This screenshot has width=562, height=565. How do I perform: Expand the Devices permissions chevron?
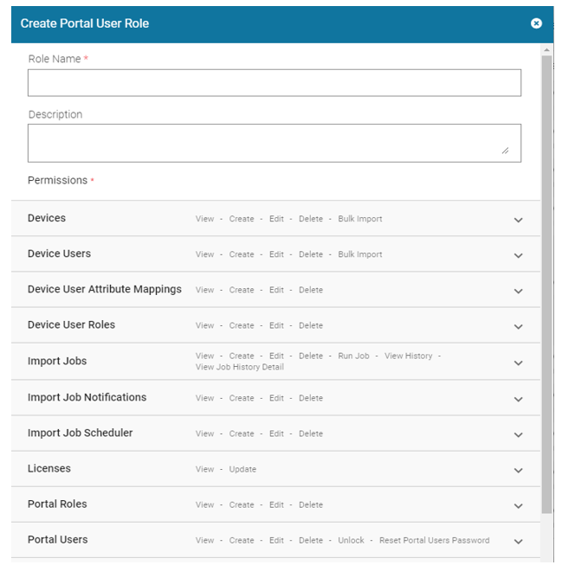pyautogui.click(x=518, y=220)
